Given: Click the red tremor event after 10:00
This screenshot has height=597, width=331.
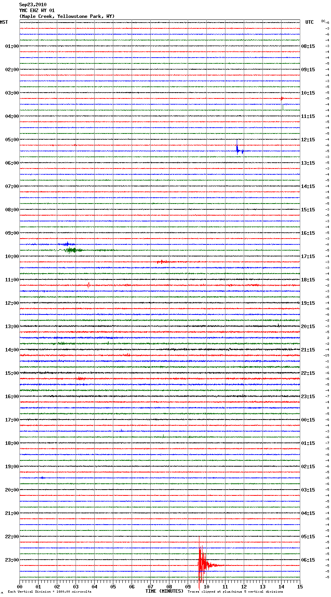Looking at the screenshot, I should (x=163, y=262).
